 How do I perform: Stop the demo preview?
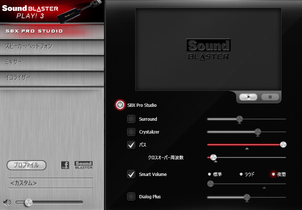(x=270, y=97)
